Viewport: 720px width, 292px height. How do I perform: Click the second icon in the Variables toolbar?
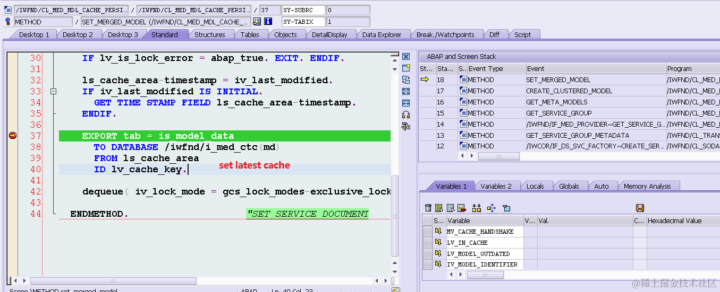[x=439, y=208]
